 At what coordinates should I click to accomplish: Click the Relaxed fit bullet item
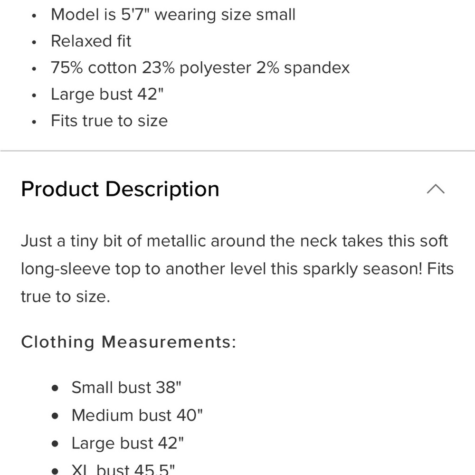click(x=91, y=41)
